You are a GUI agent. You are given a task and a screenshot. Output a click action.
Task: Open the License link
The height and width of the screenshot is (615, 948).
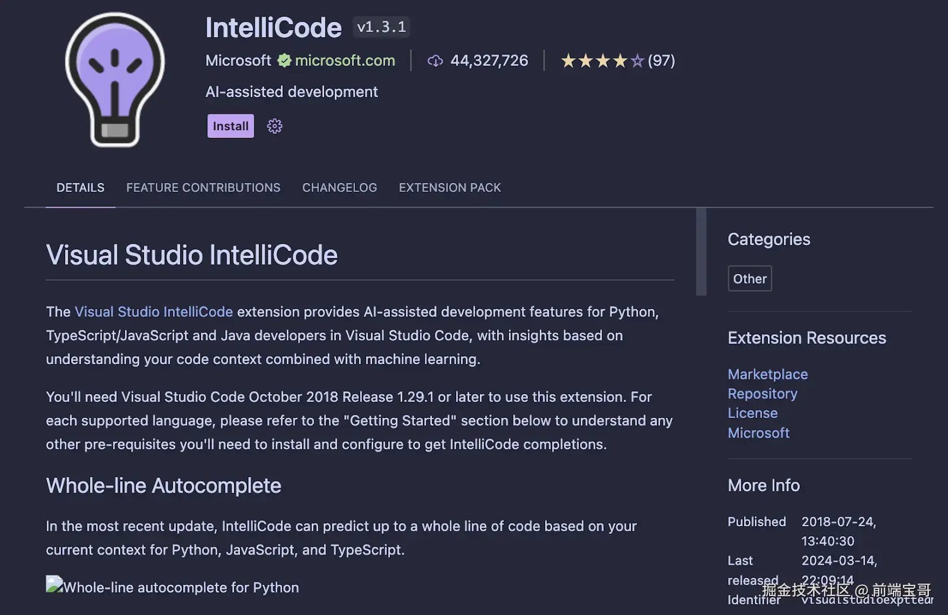coord(752,413)
